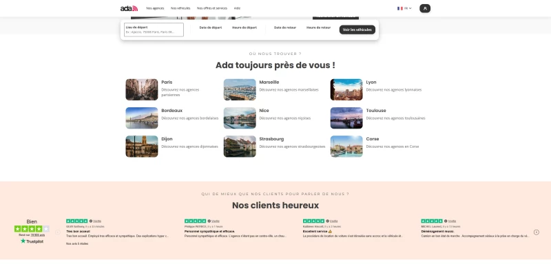
Task: Click the French flag icon
Action: 400,8
